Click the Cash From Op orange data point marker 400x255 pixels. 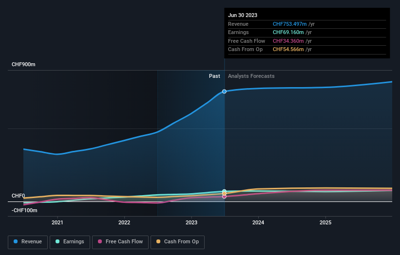point(224,194)
